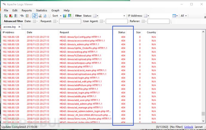Open the Statistics menu
Image resolution: width=206 pixels, height=130 pixels.
click(x=41, y=10)
